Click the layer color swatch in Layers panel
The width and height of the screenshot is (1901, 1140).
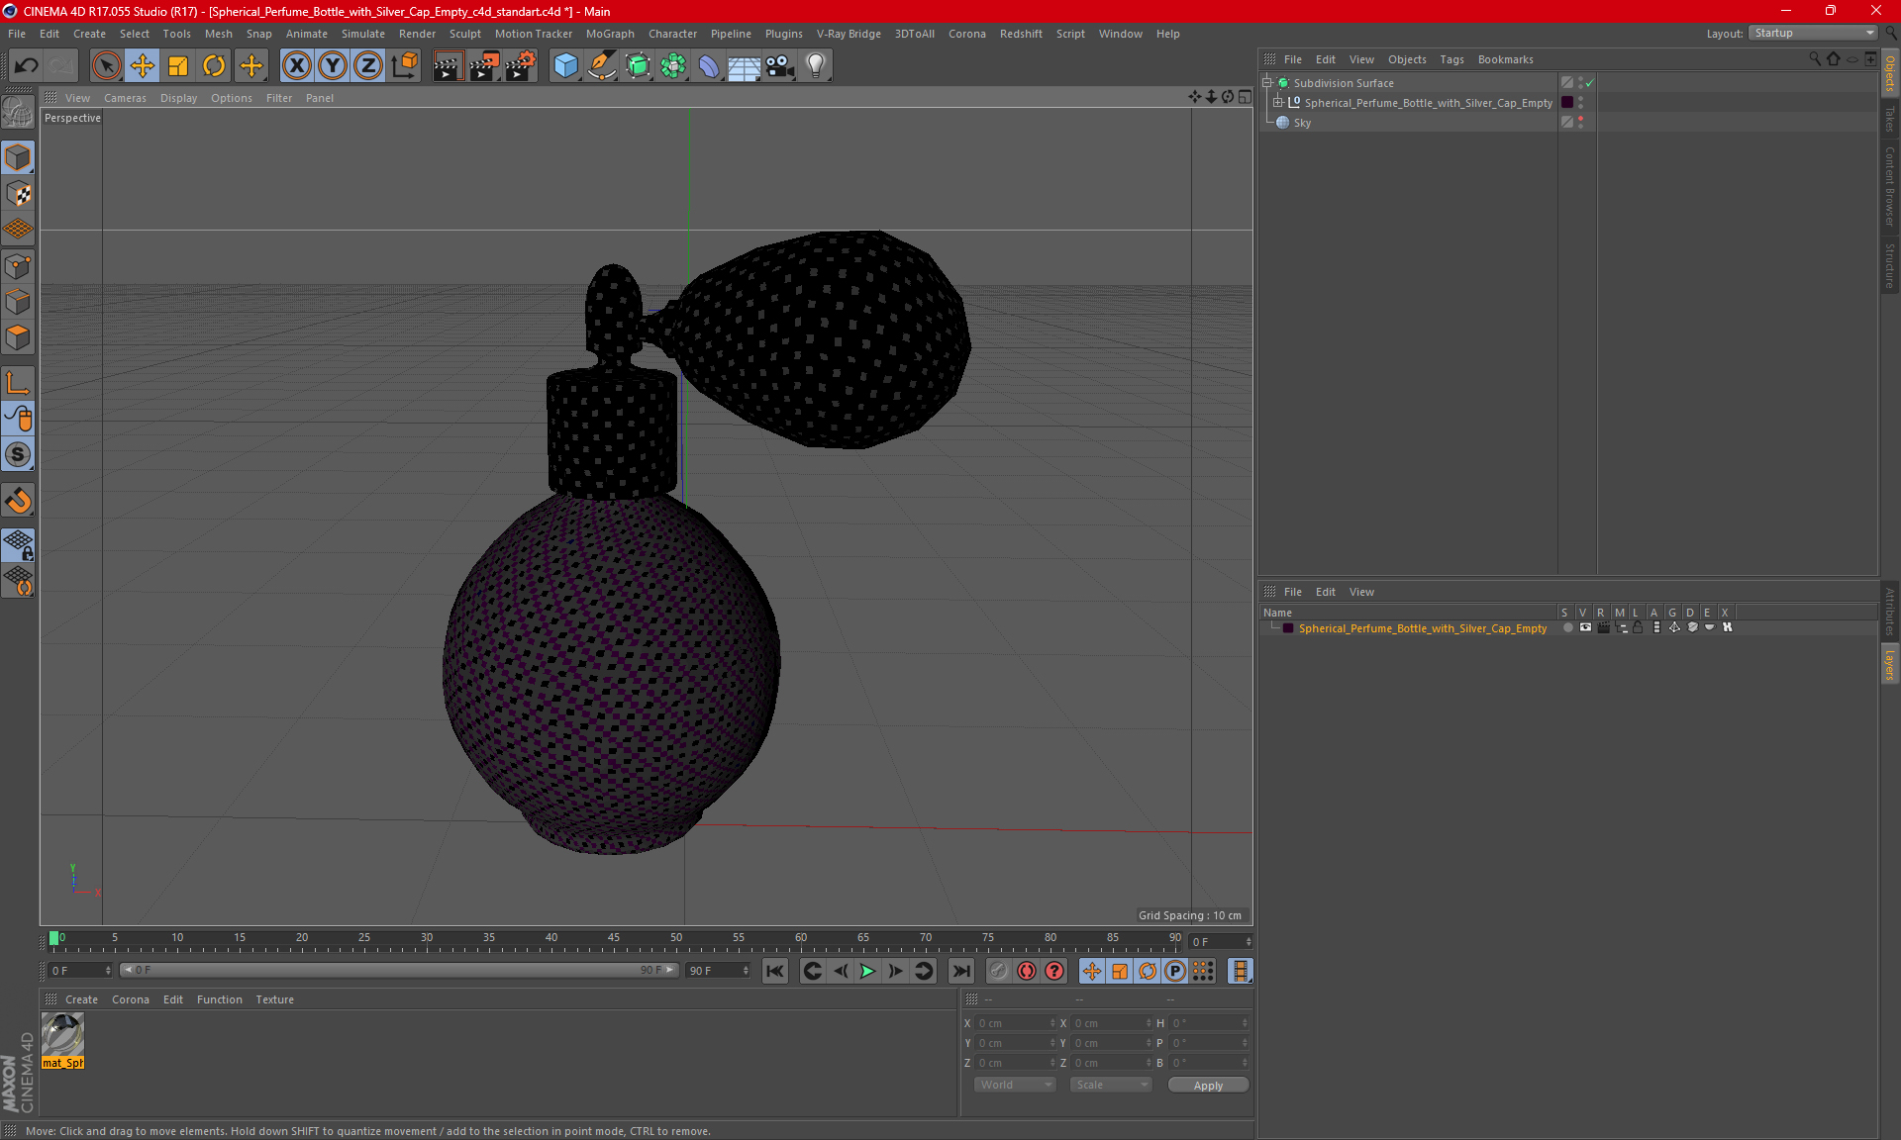point(1288,628)
